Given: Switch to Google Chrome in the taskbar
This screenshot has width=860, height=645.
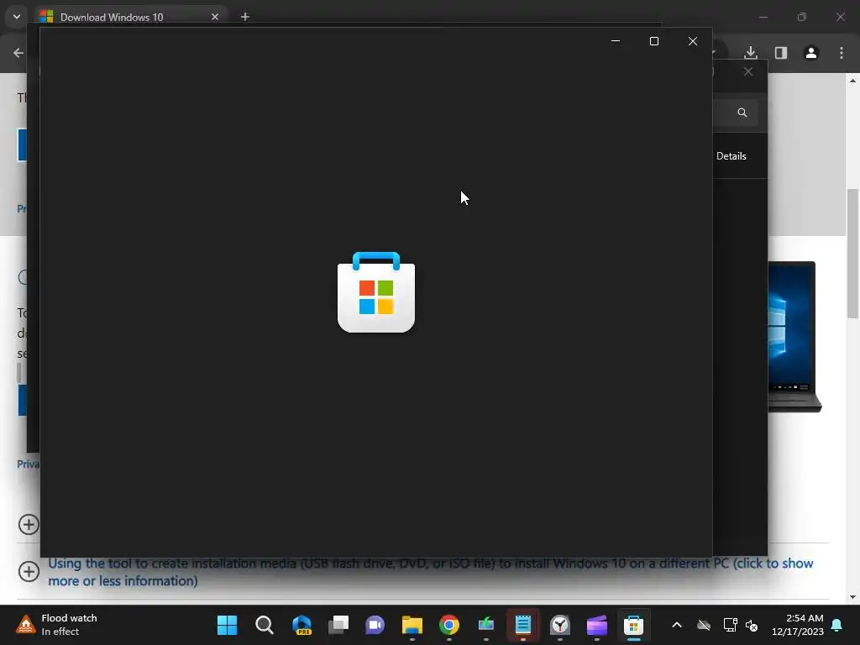Looking at the screenshot, I should 449,625.
